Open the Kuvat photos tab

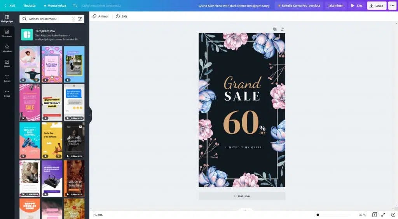click(x=7, y=63)
